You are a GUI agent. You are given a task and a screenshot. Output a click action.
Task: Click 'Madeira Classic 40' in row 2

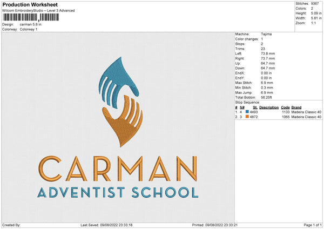click(x=306, y=117)
